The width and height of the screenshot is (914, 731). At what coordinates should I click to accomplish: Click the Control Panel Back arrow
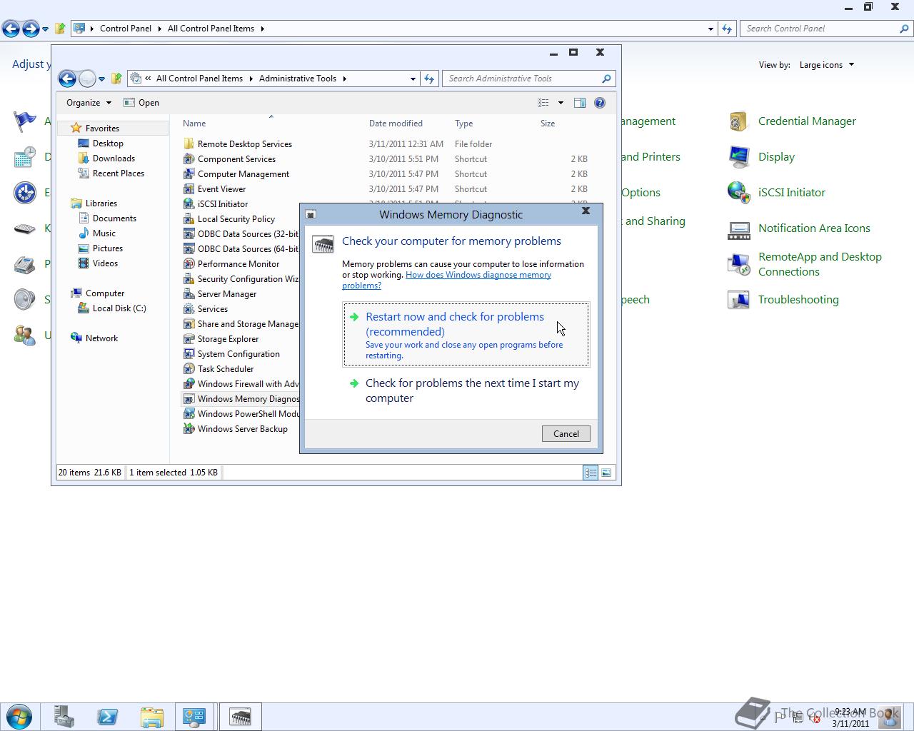pyautogui.click(x=11, y=29)
